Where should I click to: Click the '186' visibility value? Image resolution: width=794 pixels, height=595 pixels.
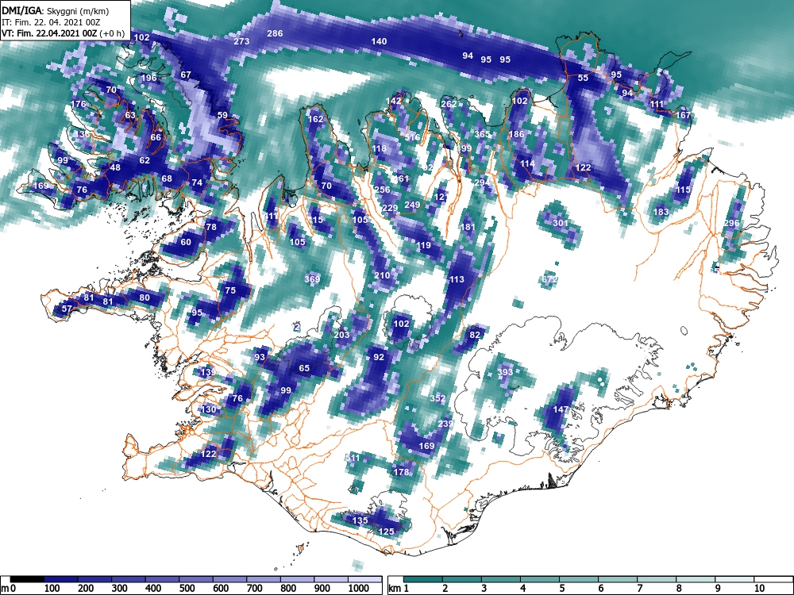(516, 134)
